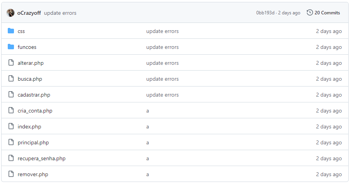The width and height of the screenshot is (351, 187).
Task: Click the clock history icon for commits
Action: pyautogui.click(x=310, y=12)
